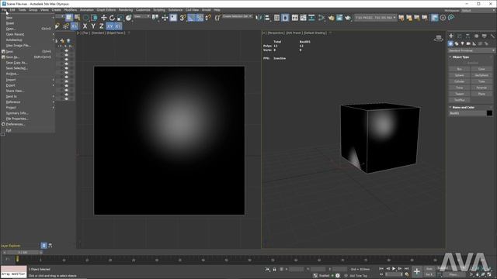Viewport: 497px width, 279px height.
Task: Select Shapes category in Create panel
Action: (457, 43)
